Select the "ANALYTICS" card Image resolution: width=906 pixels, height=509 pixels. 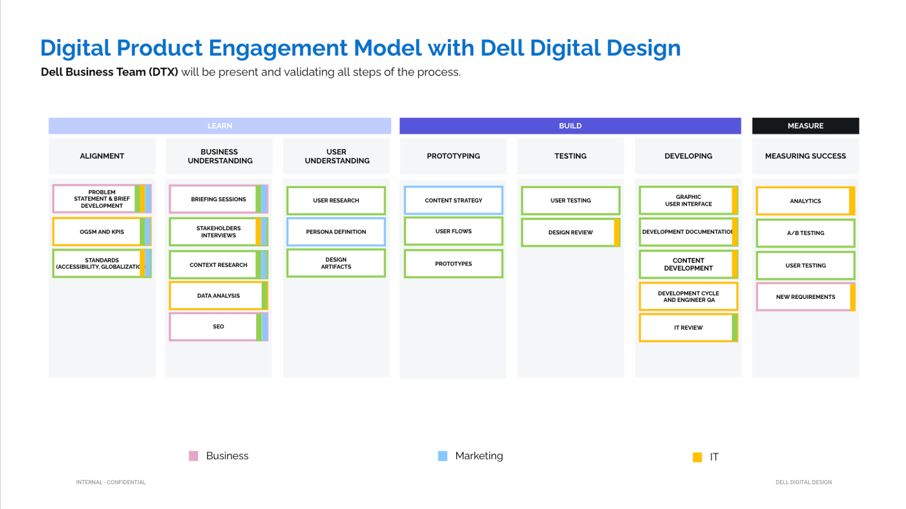tap(805, 201)
